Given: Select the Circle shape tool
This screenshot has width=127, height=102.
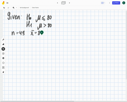Looking at the screenshot, I should pos(3,63).
